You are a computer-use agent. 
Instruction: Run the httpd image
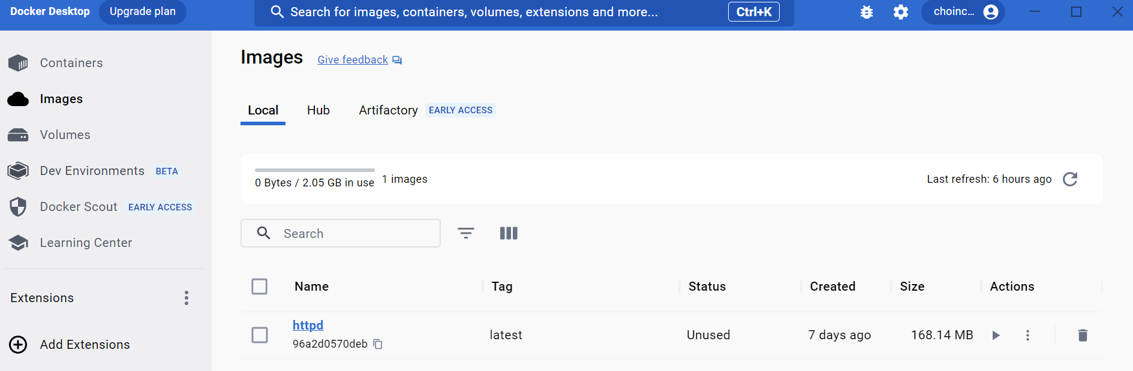(x=996, y=335)
